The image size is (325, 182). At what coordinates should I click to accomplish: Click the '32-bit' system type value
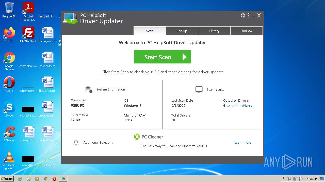[75, 120]
